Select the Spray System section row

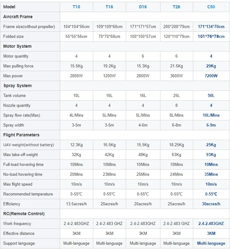[17, 86]
